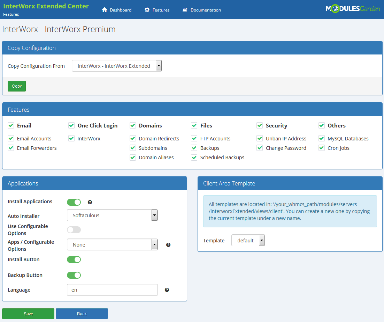
Task: Disable the Install Applications switch
Action: pos(74,202)
